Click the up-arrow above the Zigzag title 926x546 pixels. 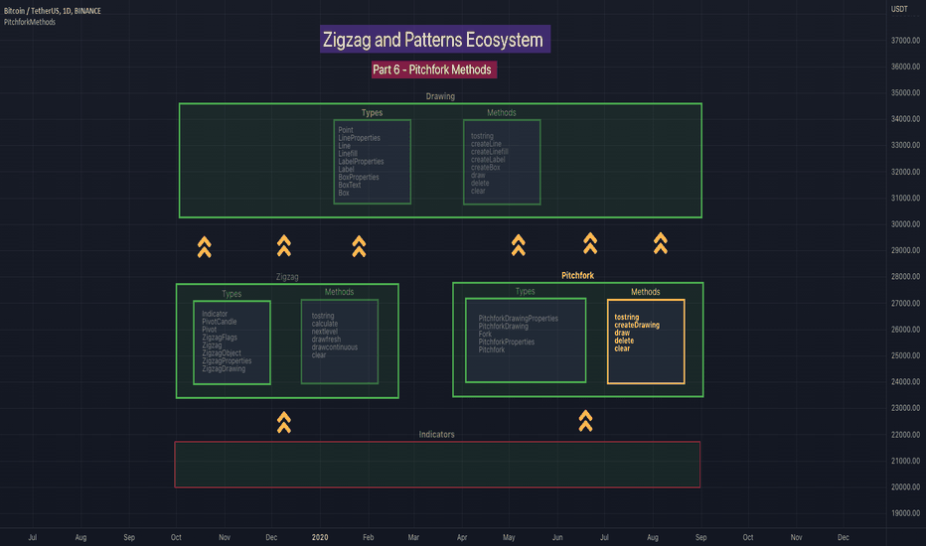pos(284,245)
